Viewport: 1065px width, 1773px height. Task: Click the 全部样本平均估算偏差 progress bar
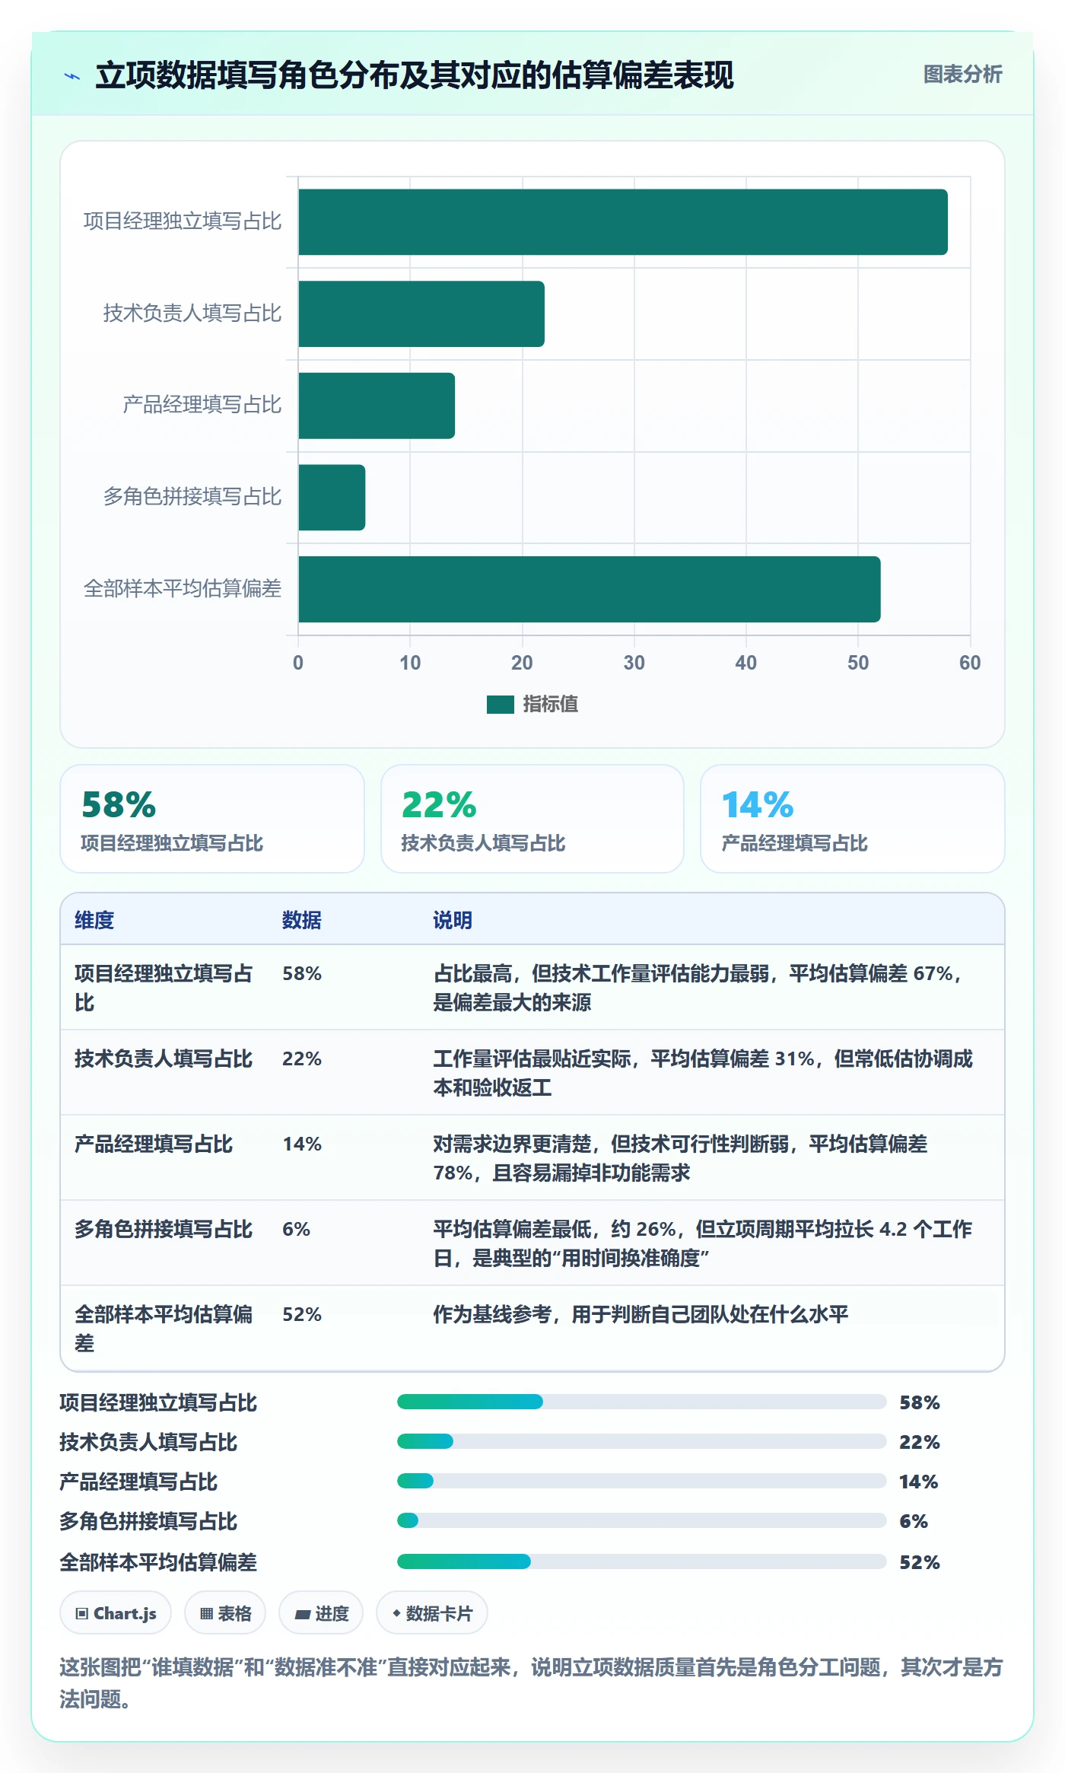click(642, 1561)
